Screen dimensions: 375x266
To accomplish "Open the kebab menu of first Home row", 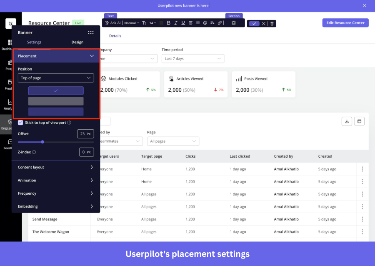I will (x=362, y=169).
